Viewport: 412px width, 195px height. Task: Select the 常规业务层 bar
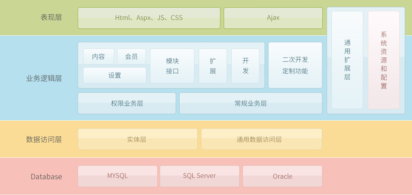[x=250, y=103]
